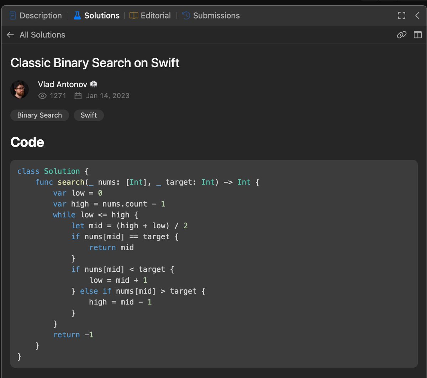Click the author's avatar thumbnail
Screen dimensions: 427x378
coord(20,89)
